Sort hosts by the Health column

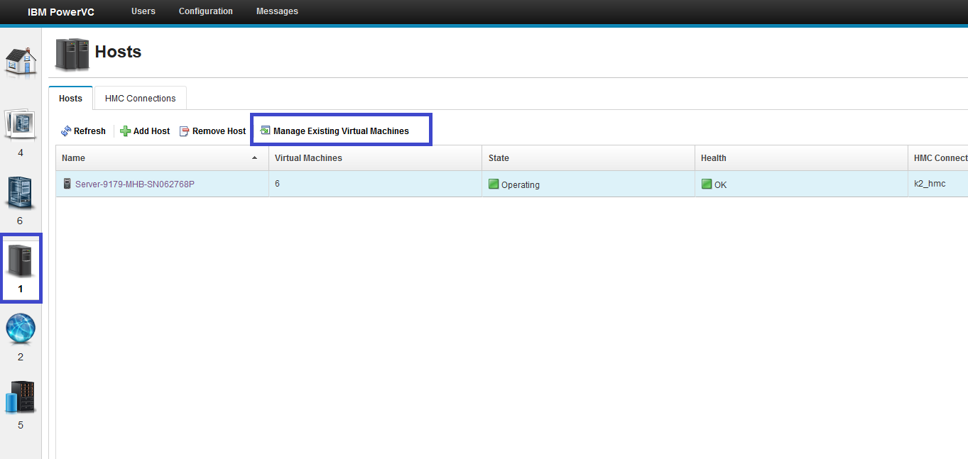713,157
